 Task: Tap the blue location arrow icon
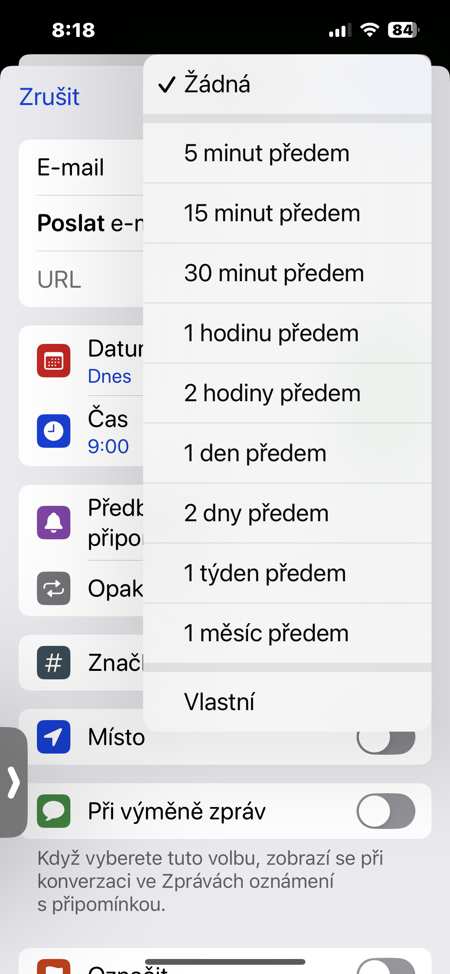(53, 737)
